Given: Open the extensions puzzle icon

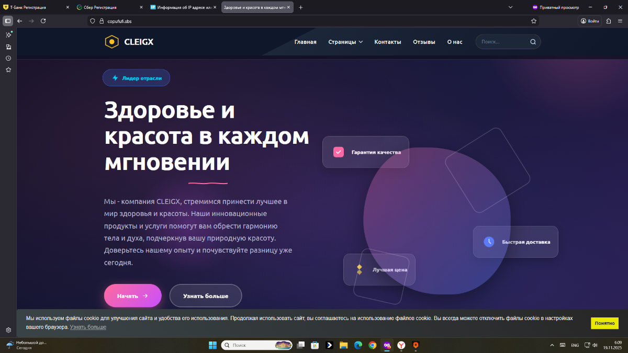Looking at the screenshot, I should (609, 21).
